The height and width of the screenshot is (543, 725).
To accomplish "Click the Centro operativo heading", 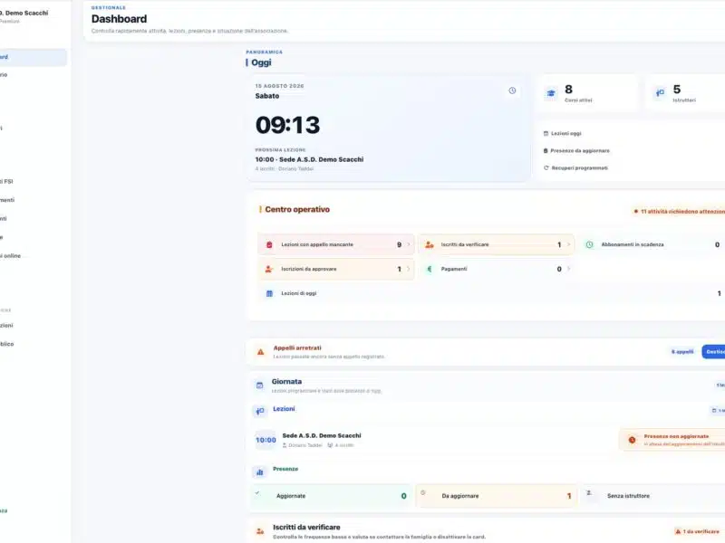I will coord(297,210).
